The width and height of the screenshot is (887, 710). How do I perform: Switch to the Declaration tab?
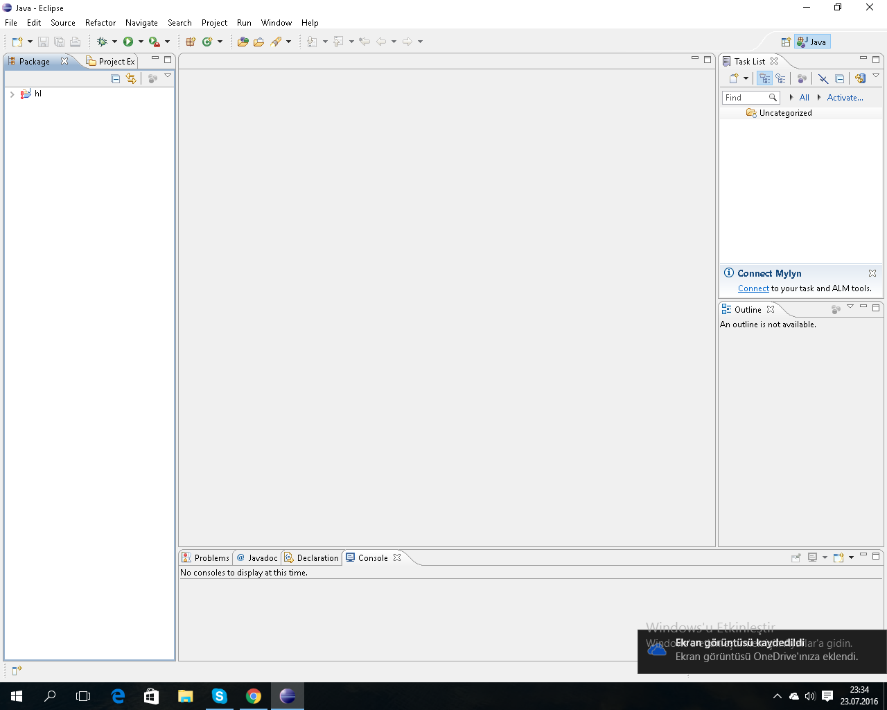(x=312, y=557)
